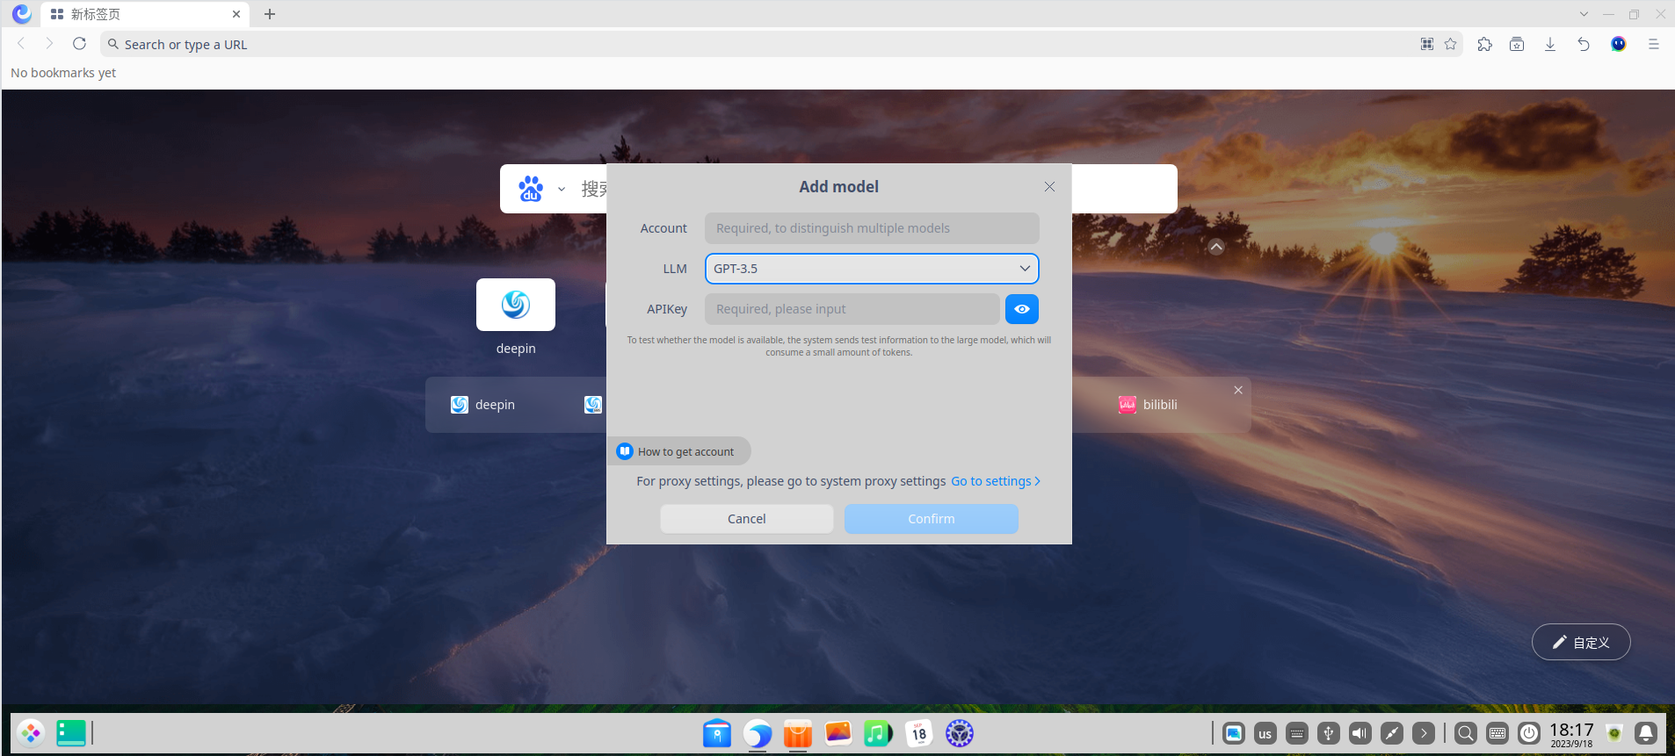The image size is (1675, 756).
Task: Click the undo closed tab icon
Action: click(1584, 44)
